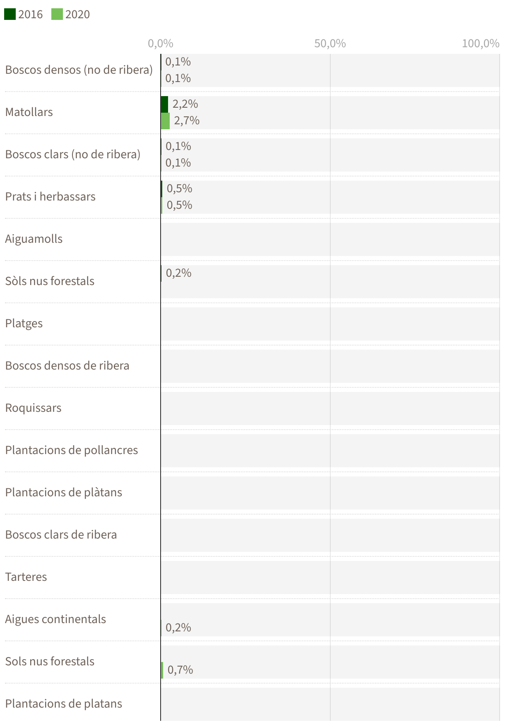Viewport: 505px width, 725px height.
Task: Select the Matollars category label
Action: [29, 112]
